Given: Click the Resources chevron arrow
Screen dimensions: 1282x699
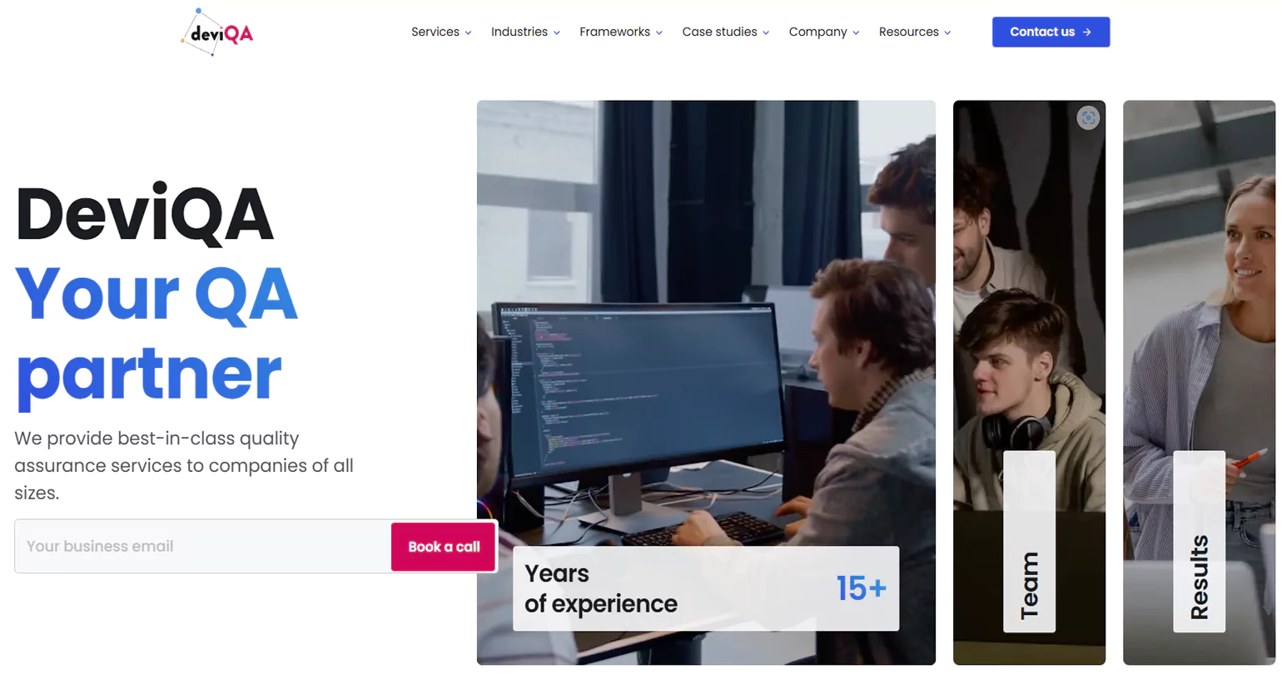Looking at the screenshot, I should [x=947, y=33].
